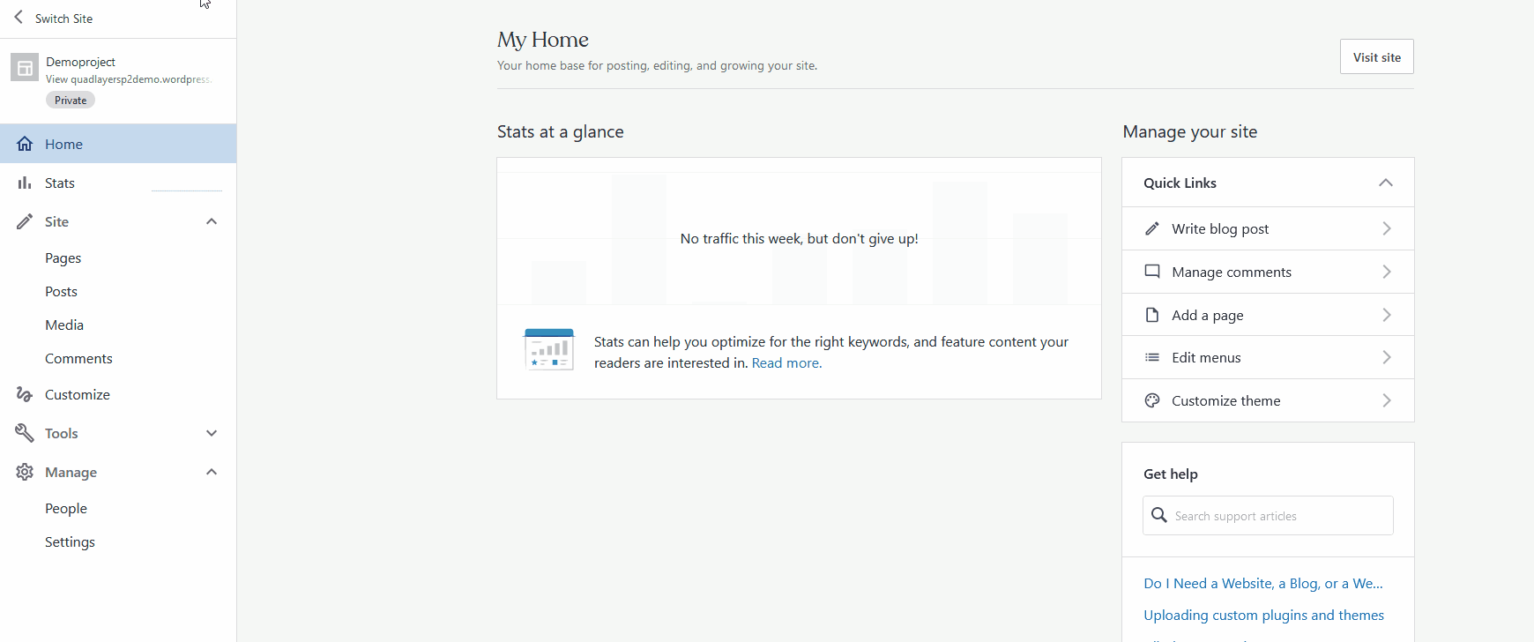Open Home in the sidebar
The width and height of the screenshot is (1534, 642).
click(118, 144)
